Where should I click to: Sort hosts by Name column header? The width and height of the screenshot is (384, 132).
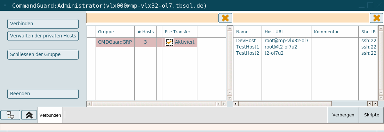247,32
